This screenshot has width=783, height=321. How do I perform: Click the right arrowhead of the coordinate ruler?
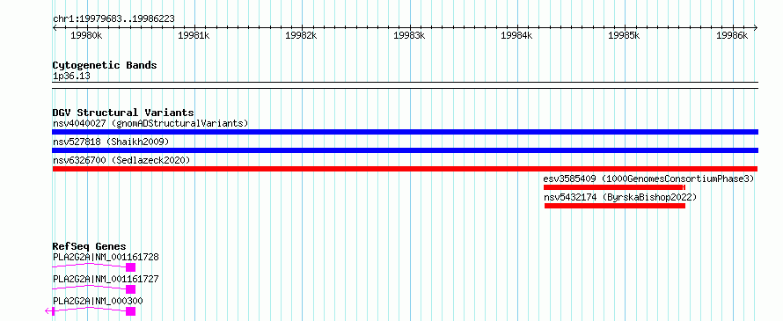point(756,27)
